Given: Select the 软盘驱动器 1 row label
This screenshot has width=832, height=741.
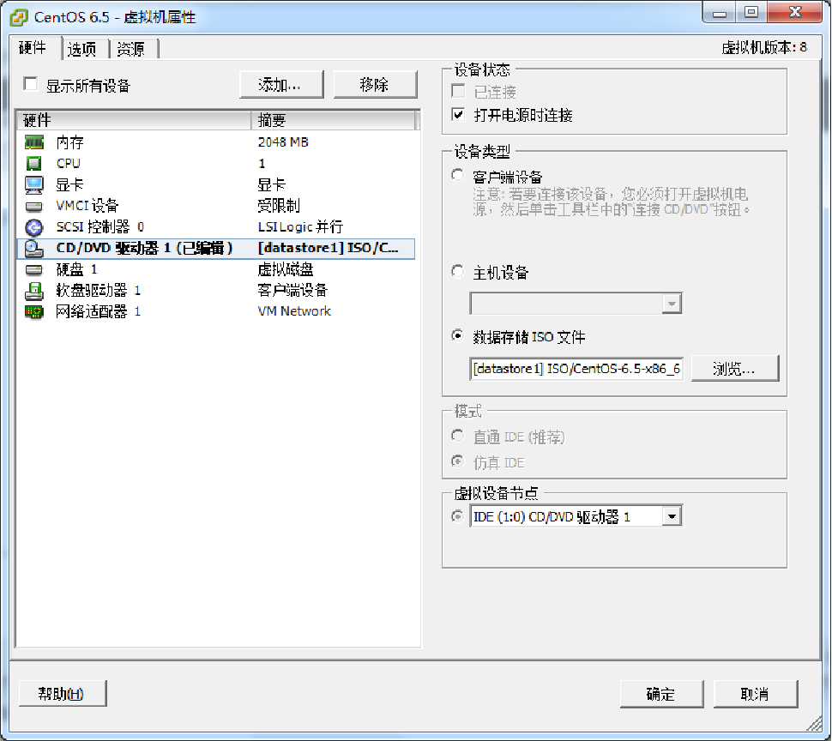Looking at the screenshot, I should point(98,291).
